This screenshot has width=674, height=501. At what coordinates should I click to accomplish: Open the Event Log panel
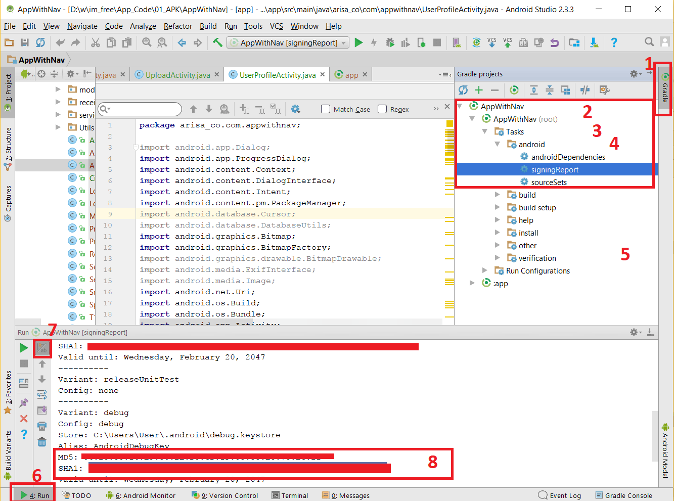pyautogui.click(x=560, y=495)
